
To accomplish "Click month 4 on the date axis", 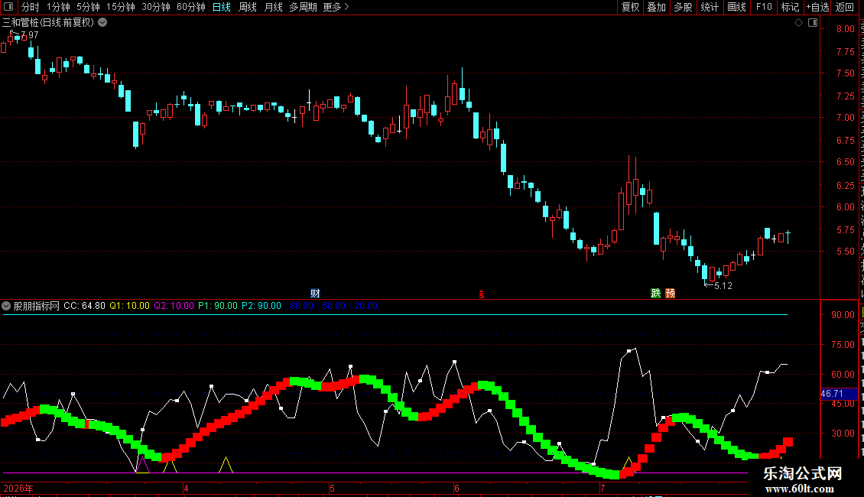I will point(187,488).
